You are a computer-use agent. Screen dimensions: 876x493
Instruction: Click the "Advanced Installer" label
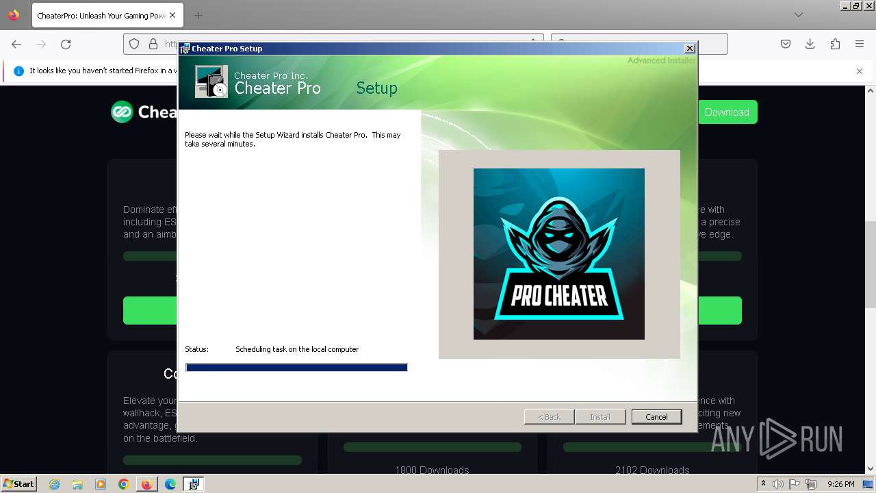click(x=662, y=60)
